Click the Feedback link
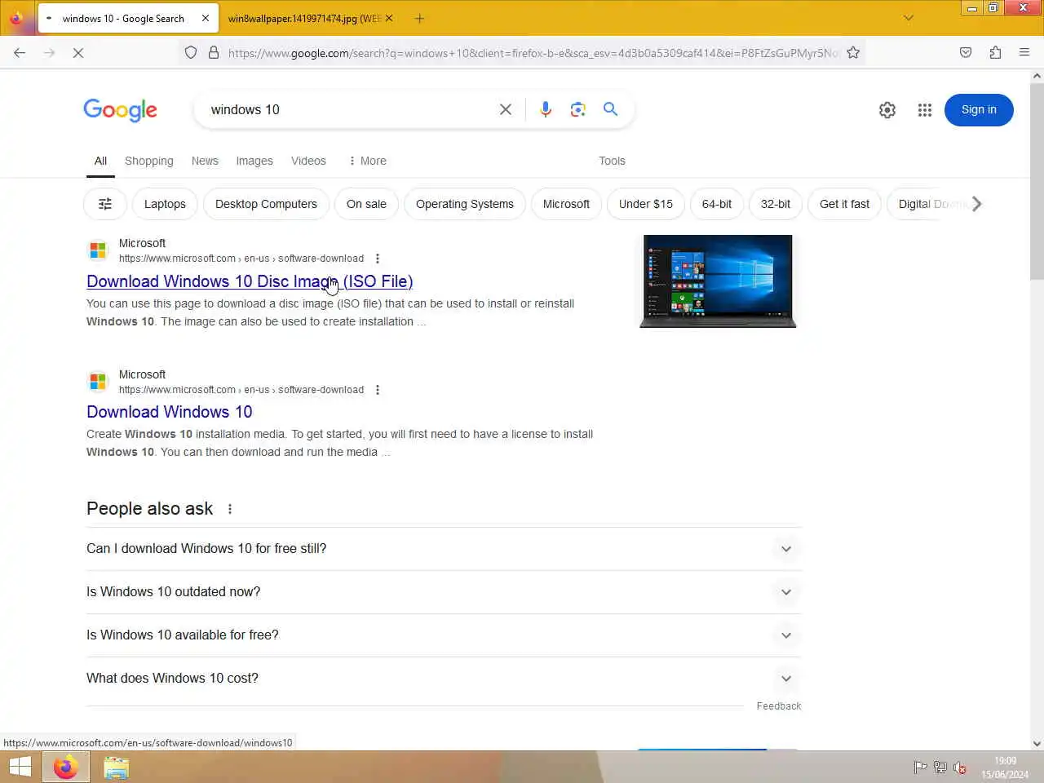The image size is (1044, 783). click(x=779, y=706)
